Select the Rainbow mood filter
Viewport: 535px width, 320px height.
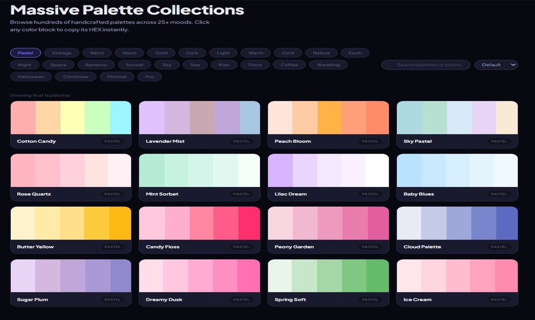pos(96,64)
